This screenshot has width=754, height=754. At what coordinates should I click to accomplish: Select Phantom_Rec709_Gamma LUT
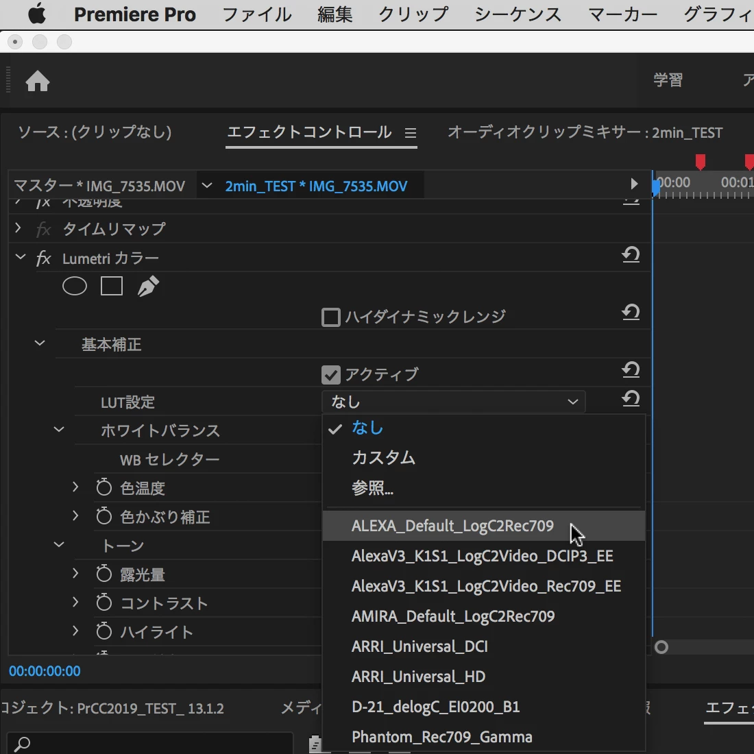pos(484,737)
